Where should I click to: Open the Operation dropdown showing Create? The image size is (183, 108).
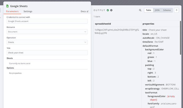[47, 42]
